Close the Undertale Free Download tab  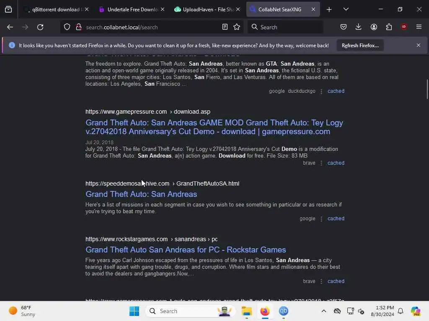coord(163,9)
